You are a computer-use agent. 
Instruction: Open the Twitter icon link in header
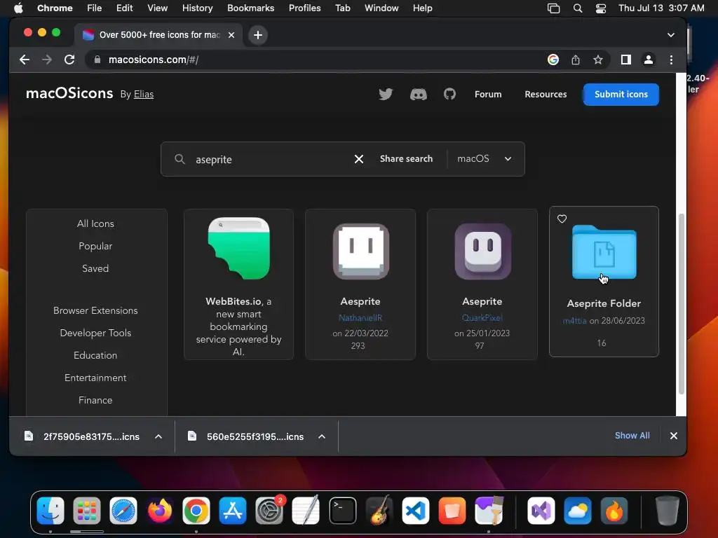[x=386, y=95]
